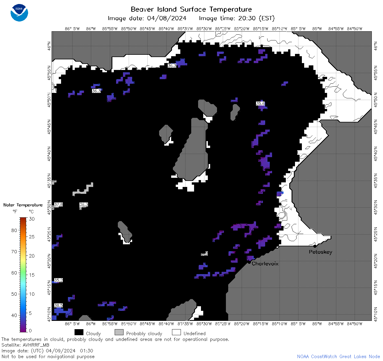Click the Charlevoix city marker dot
383x361 pixels.
[249, 262]
